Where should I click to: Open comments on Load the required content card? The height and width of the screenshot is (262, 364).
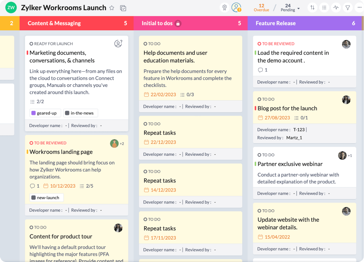pos(263,70)
